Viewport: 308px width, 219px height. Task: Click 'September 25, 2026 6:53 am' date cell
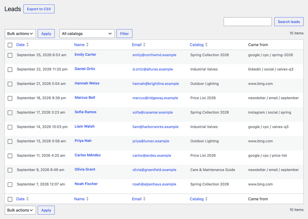(41, 55)
